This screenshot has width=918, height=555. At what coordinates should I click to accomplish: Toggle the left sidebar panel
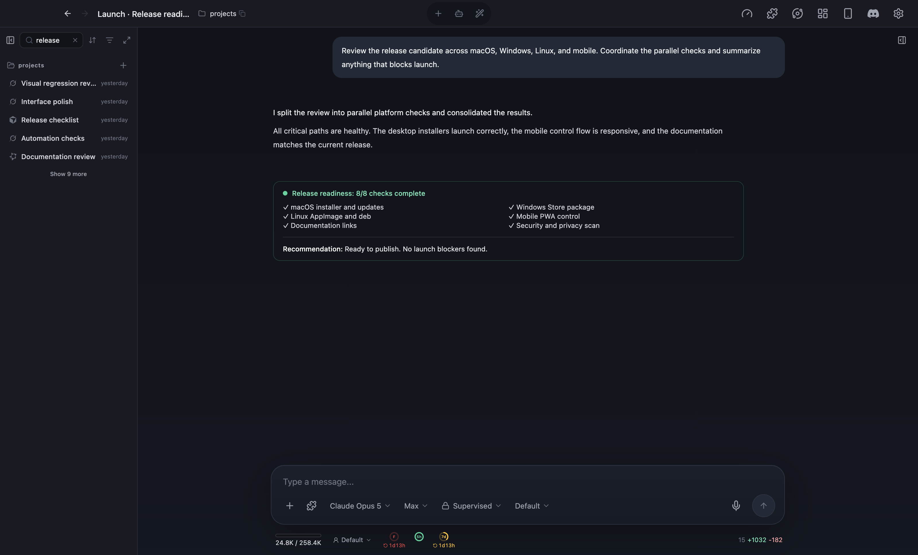click(x=10, y=40)
